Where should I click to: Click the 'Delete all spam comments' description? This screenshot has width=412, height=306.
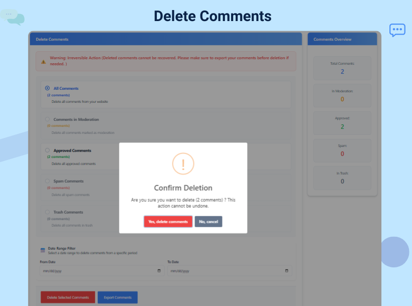pyautogui.click(x=70, y=195)
